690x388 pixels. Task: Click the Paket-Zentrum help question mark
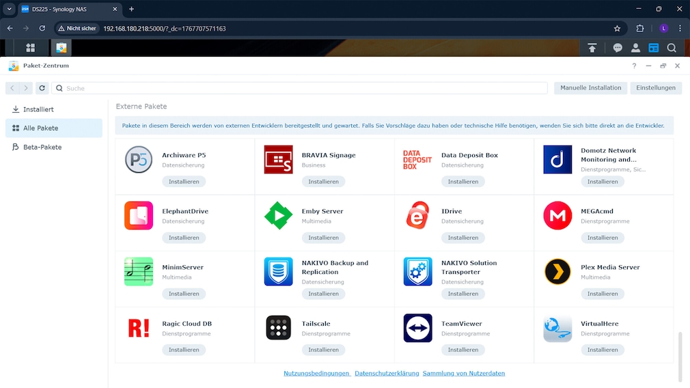click(x=634, y=66)
